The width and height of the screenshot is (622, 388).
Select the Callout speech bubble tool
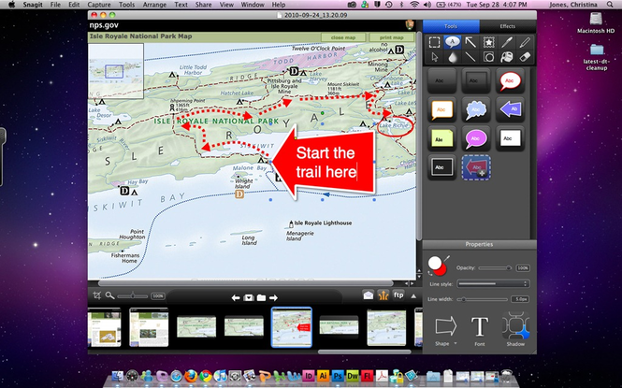(x=452, y=42)
